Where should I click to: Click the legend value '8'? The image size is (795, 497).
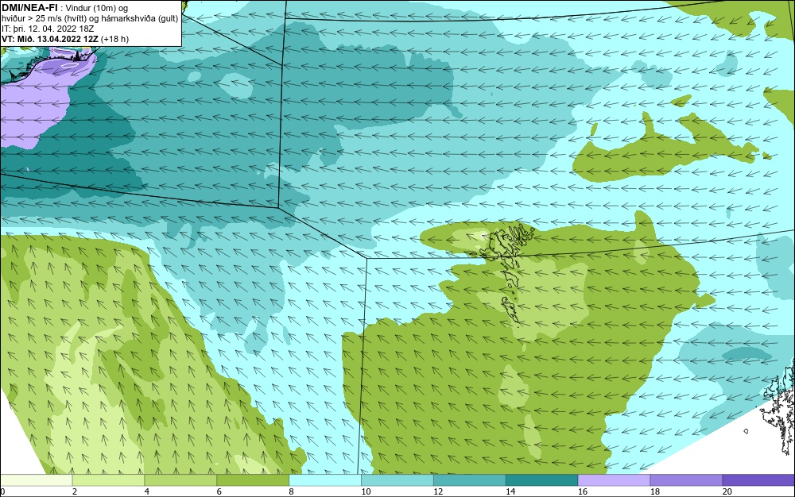(292, 491)
